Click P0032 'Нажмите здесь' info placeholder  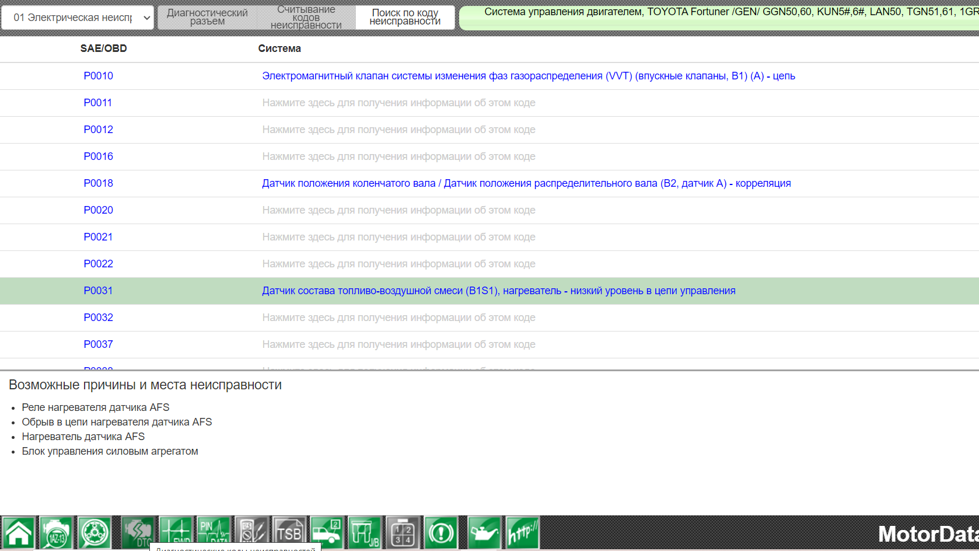(x=398, y=318)
